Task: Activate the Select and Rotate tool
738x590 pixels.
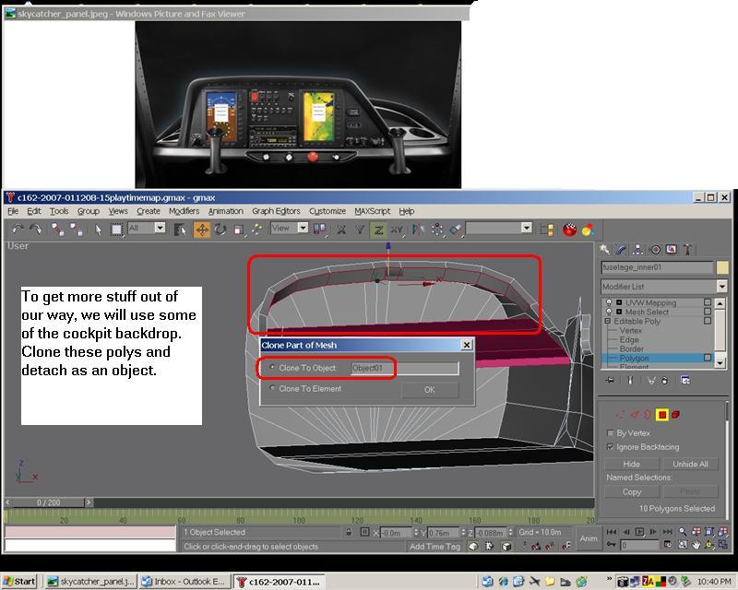Action: click(x=220, y=230)
